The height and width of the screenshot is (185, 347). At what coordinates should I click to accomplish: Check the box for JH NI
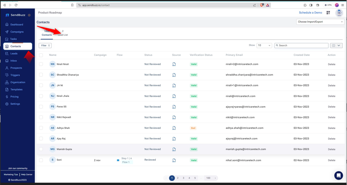point(41,85)
